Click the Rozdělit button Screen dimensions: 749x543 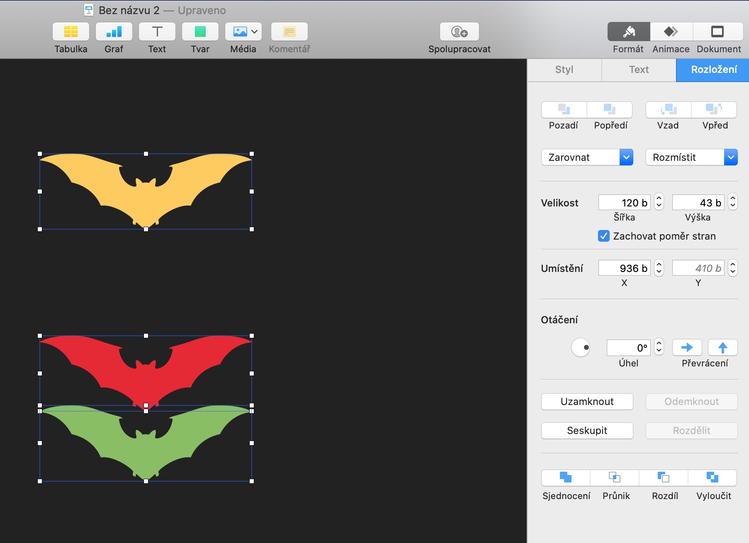[x=692, y=431]
